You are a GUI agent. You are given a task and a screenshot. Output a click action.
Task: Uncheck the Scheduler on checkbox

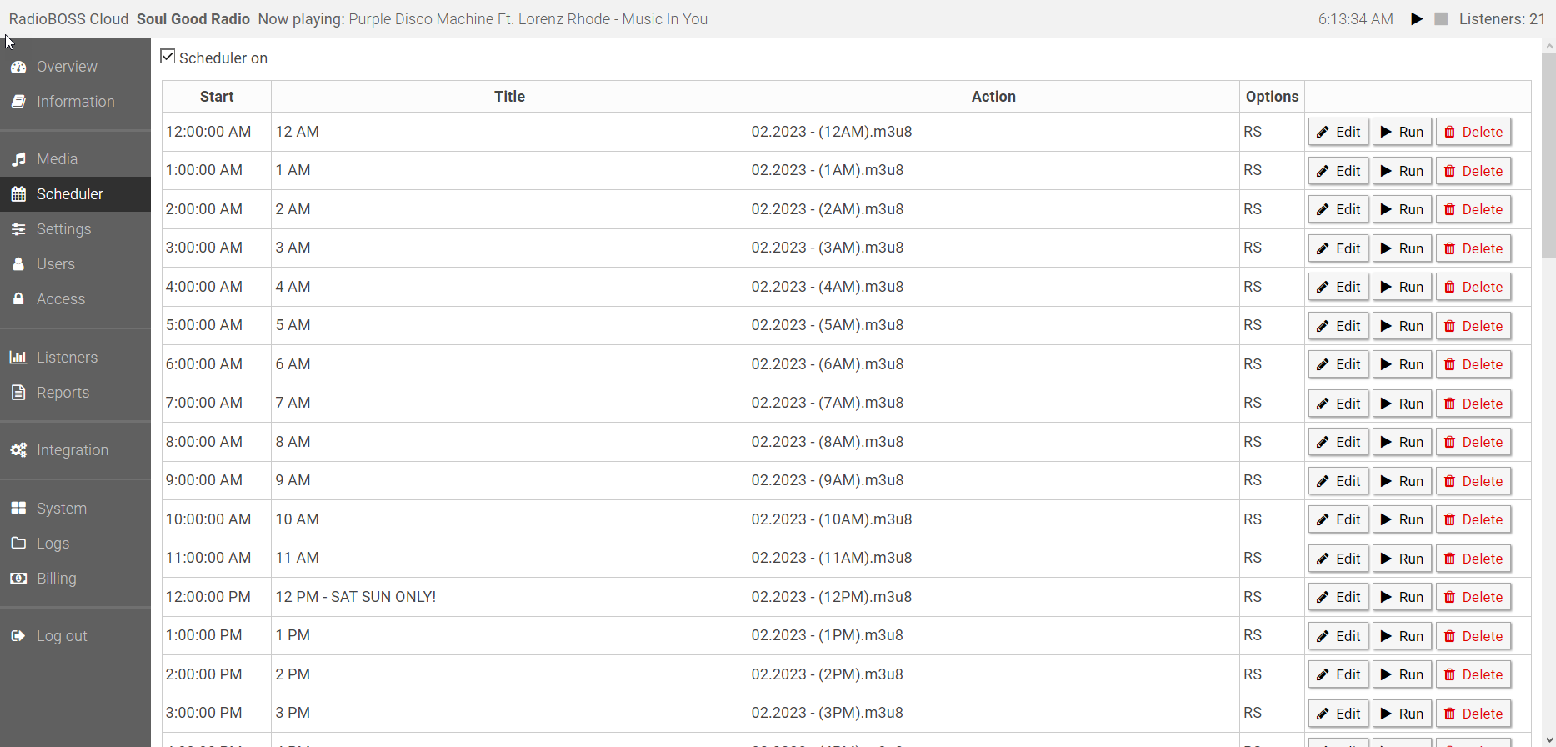click(168, 57)
